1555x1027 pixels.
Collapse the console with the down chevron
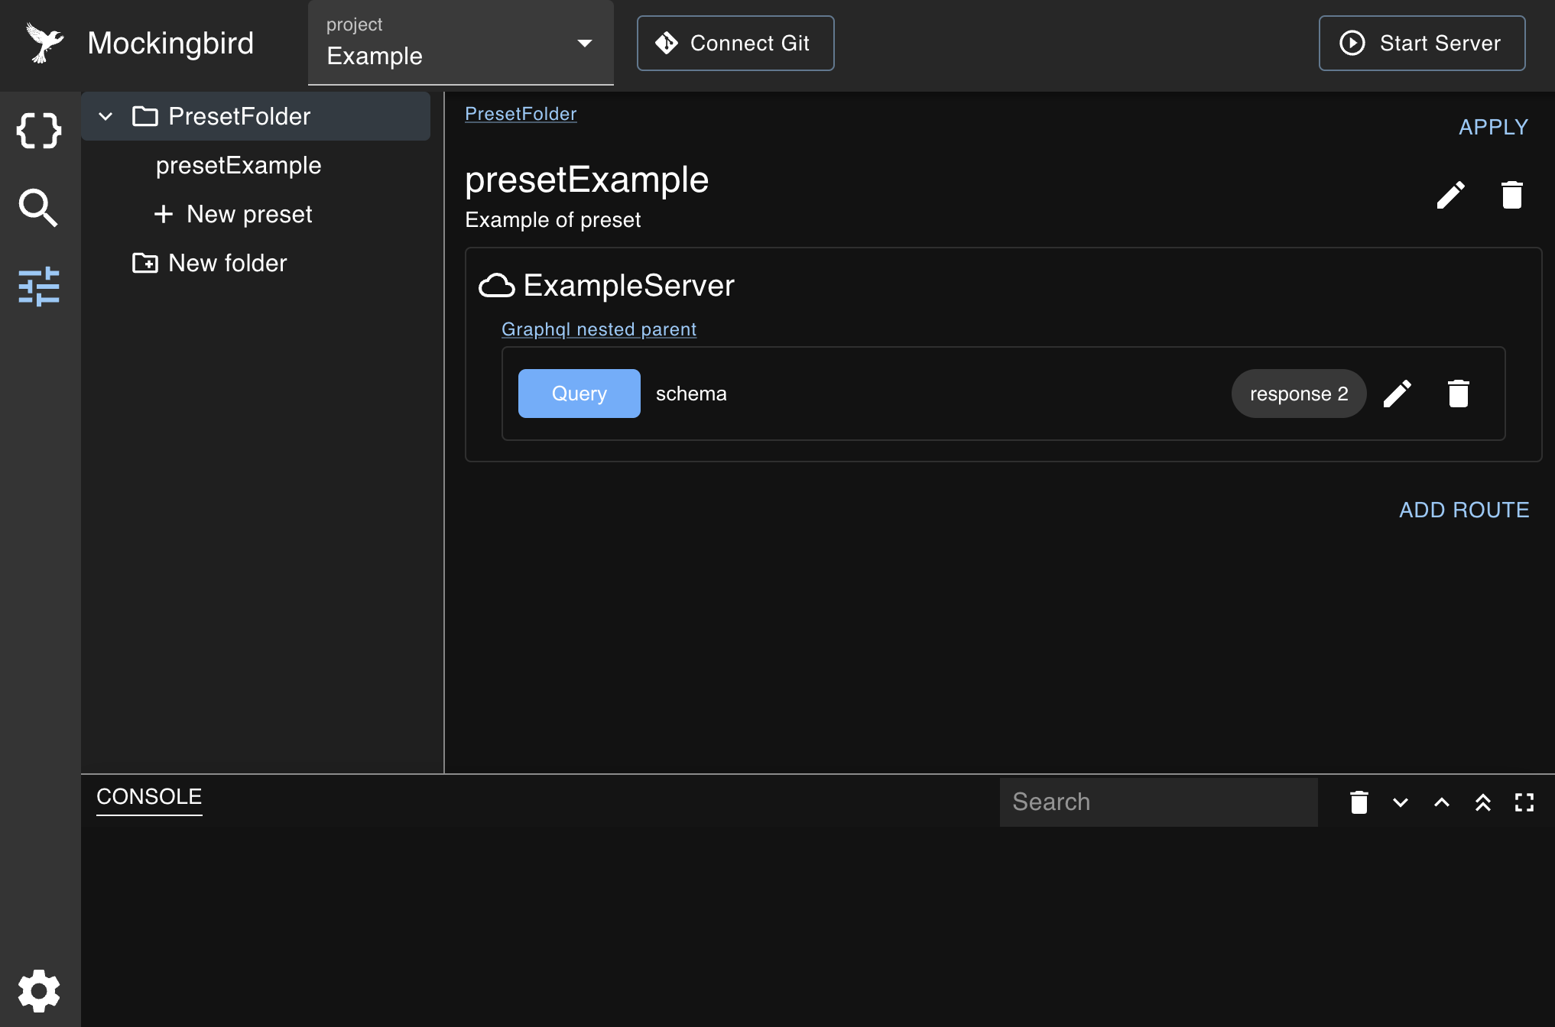(x=1400, y=802)
